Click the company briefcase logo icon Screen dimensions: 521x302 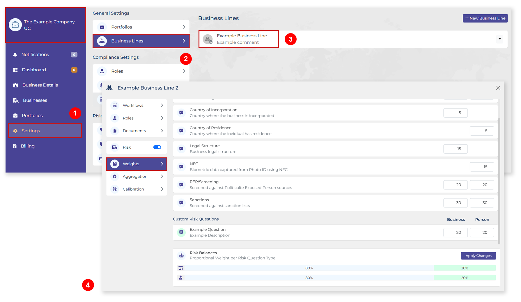15,25
